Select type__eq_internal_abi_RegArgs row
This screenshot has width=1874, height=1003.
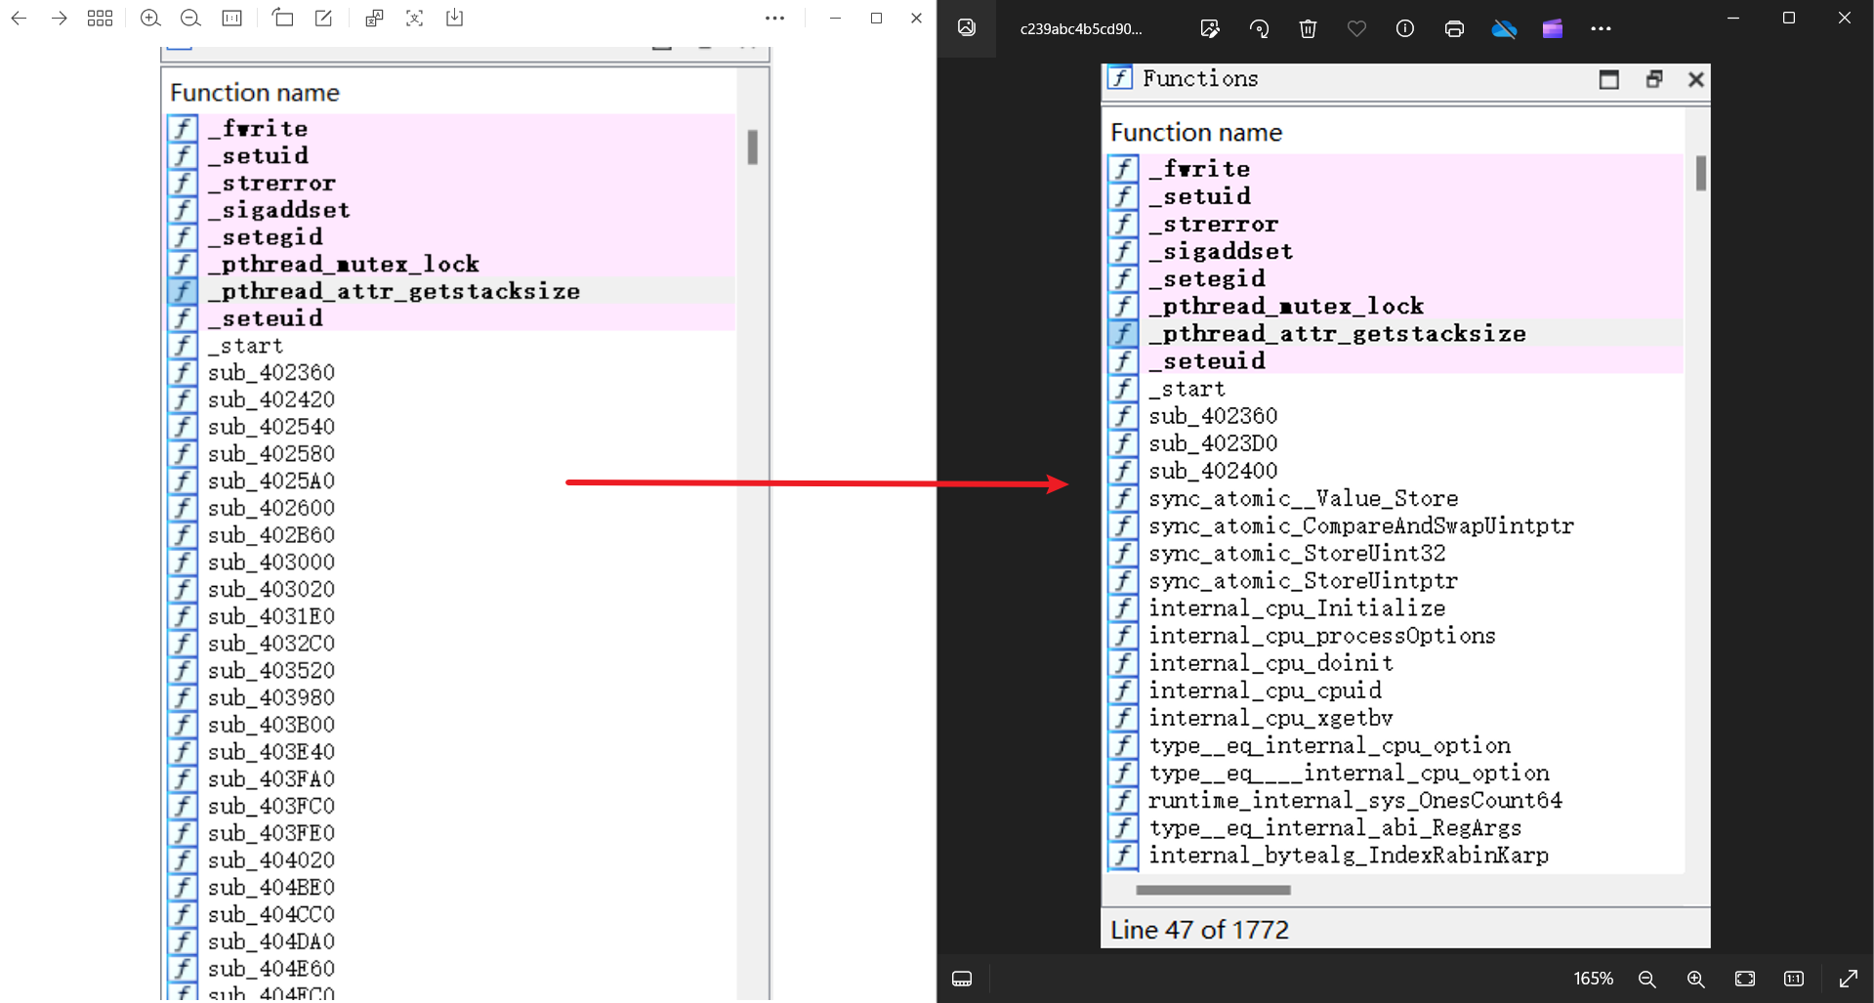click(x=1335, y=827)
